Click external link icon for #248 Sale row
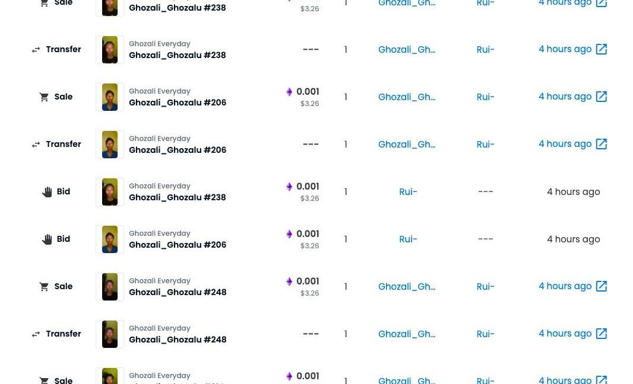This screenshot has width=633, height=384. (601, 286)
